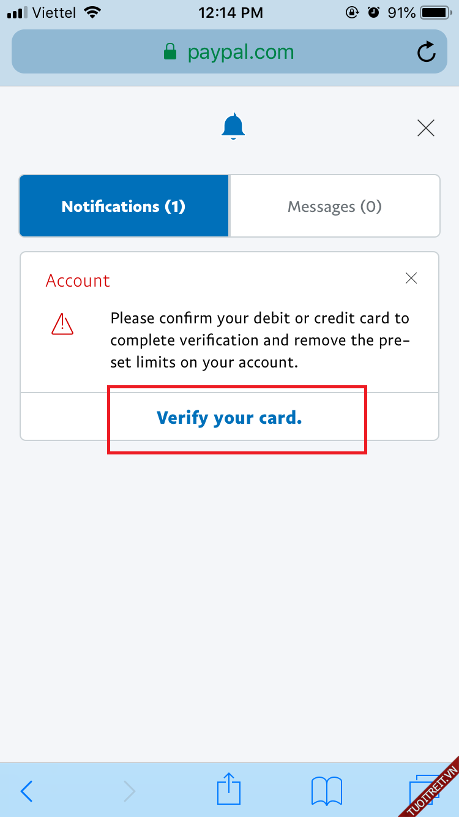Screen dimensions: 459x817
Task: Open the 'Verify your card.' link
Action: tap(229, 418)
